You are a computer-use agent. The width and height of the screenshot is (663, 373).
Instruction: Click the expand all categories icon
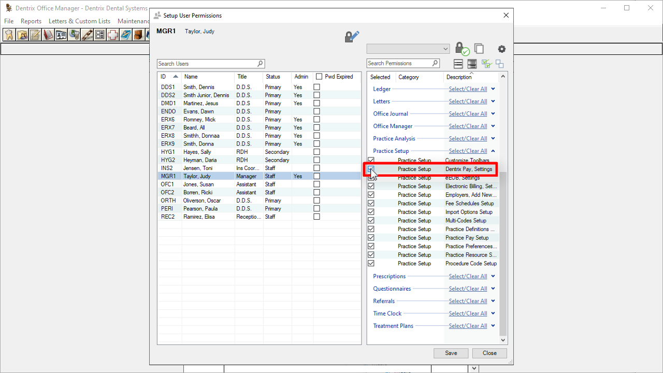coord(472,64)
